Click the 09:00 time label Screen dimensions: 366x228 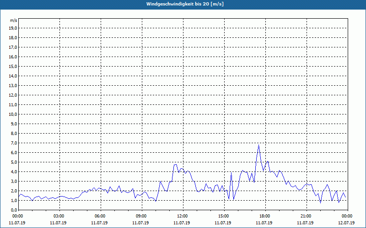pyautogui.click(x=142, y=216)
